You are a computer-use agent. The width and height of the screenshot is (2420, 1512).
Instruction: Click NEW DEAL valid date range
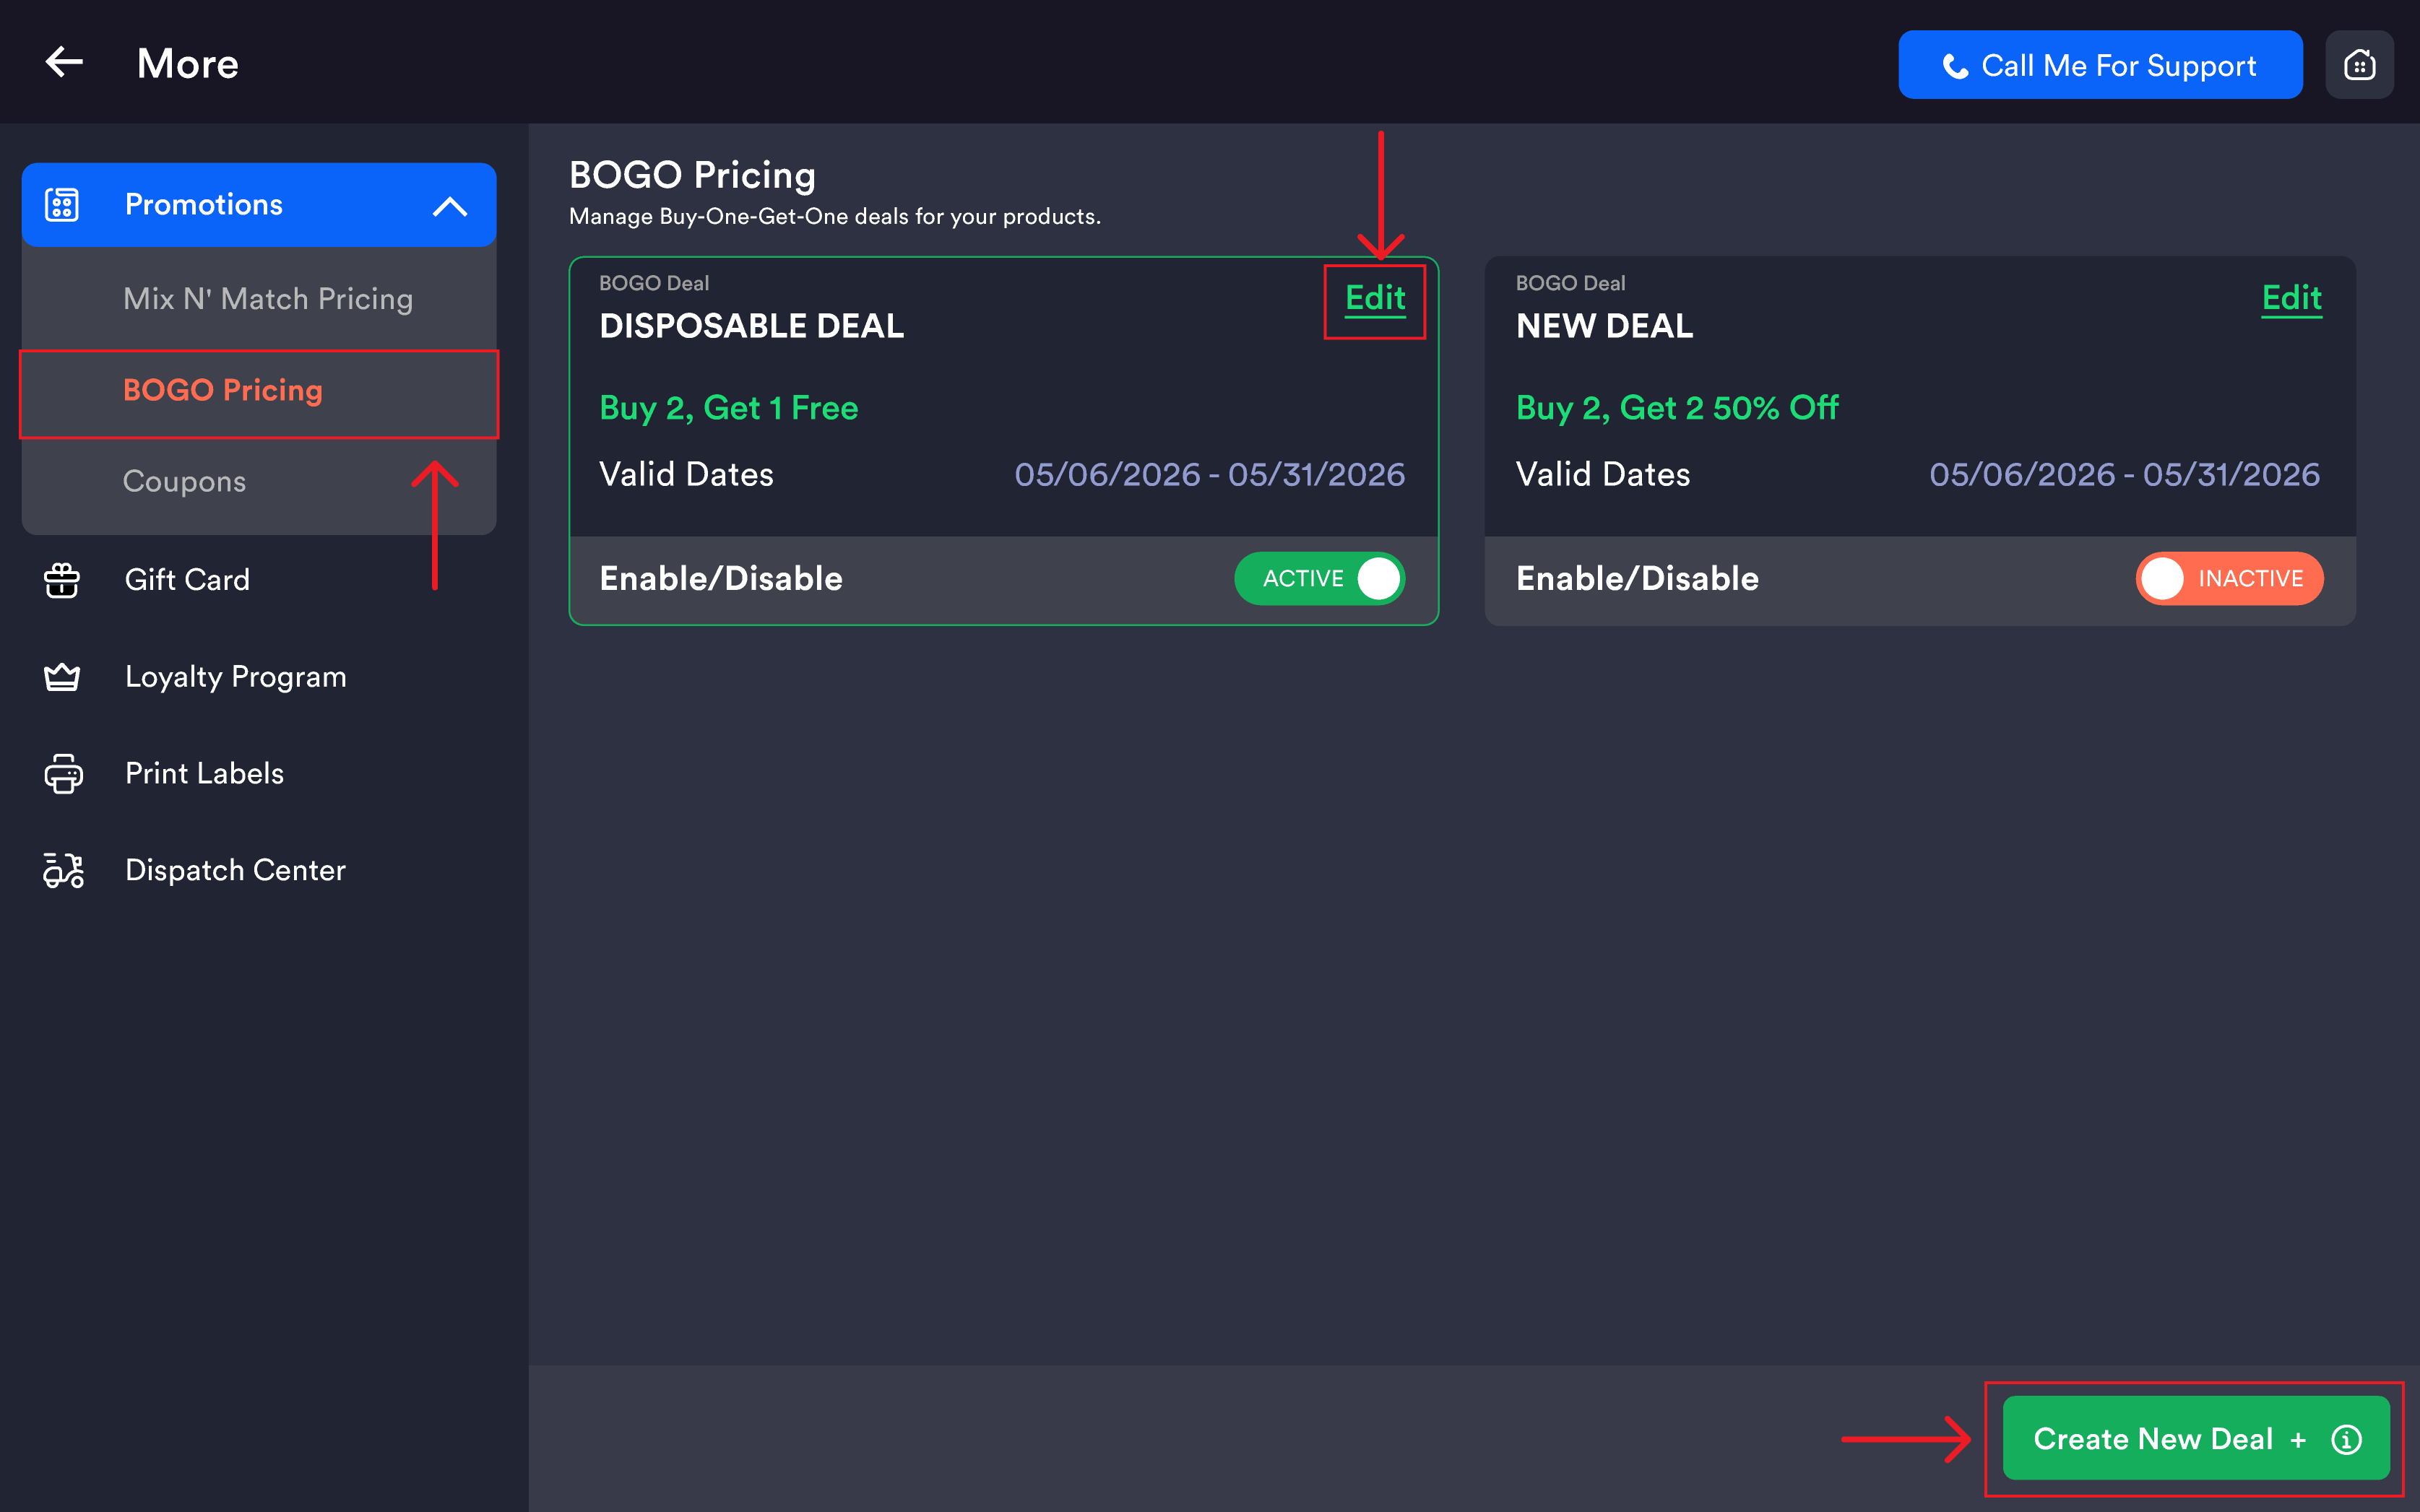click(2124, 474)
